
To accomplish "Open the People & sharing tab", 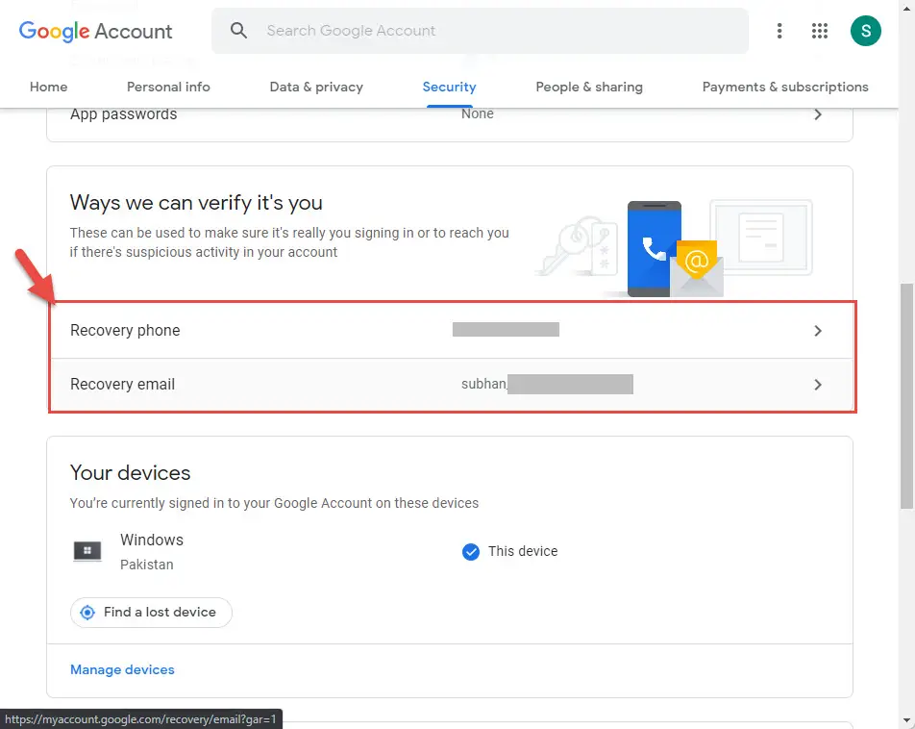I will point(589,87).
